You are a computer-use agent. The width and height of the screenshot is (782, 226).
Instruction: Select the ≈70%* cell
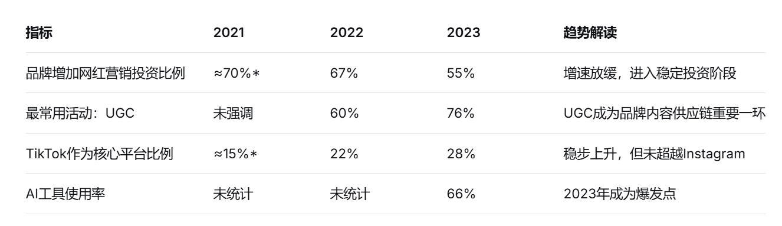(237, 73)
